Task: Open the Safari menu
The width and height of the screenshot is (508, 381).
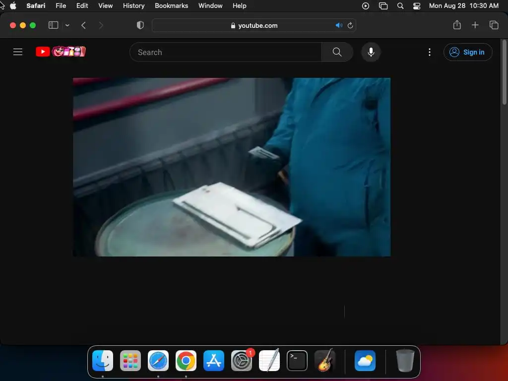Action: 36,6
